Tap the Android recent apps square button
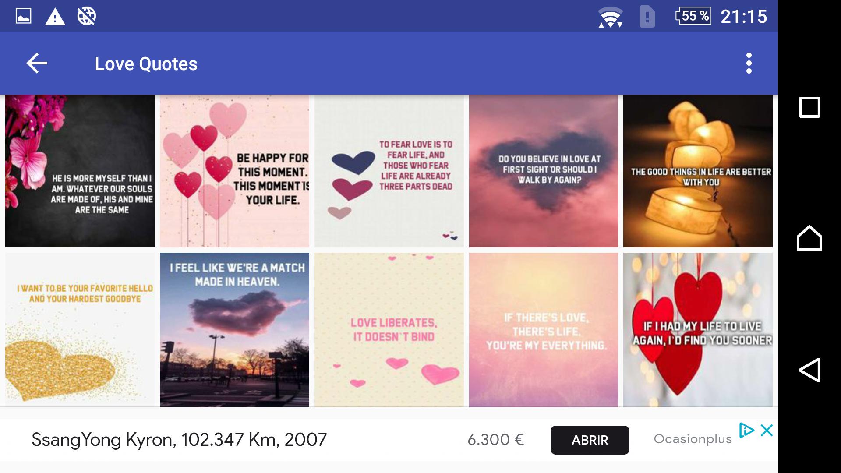841x473 pixels. 809,107
